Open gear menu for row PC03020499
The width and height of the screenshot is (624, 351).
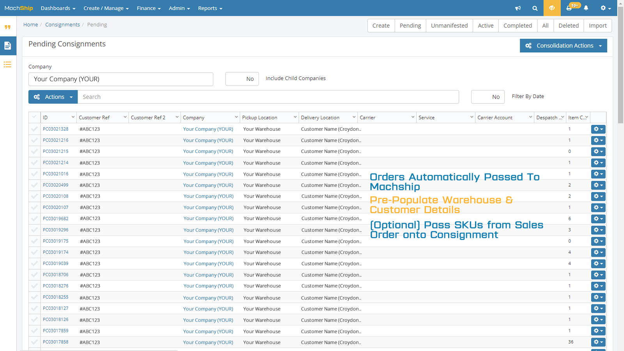pyautogui.click(x=598, y=185)
